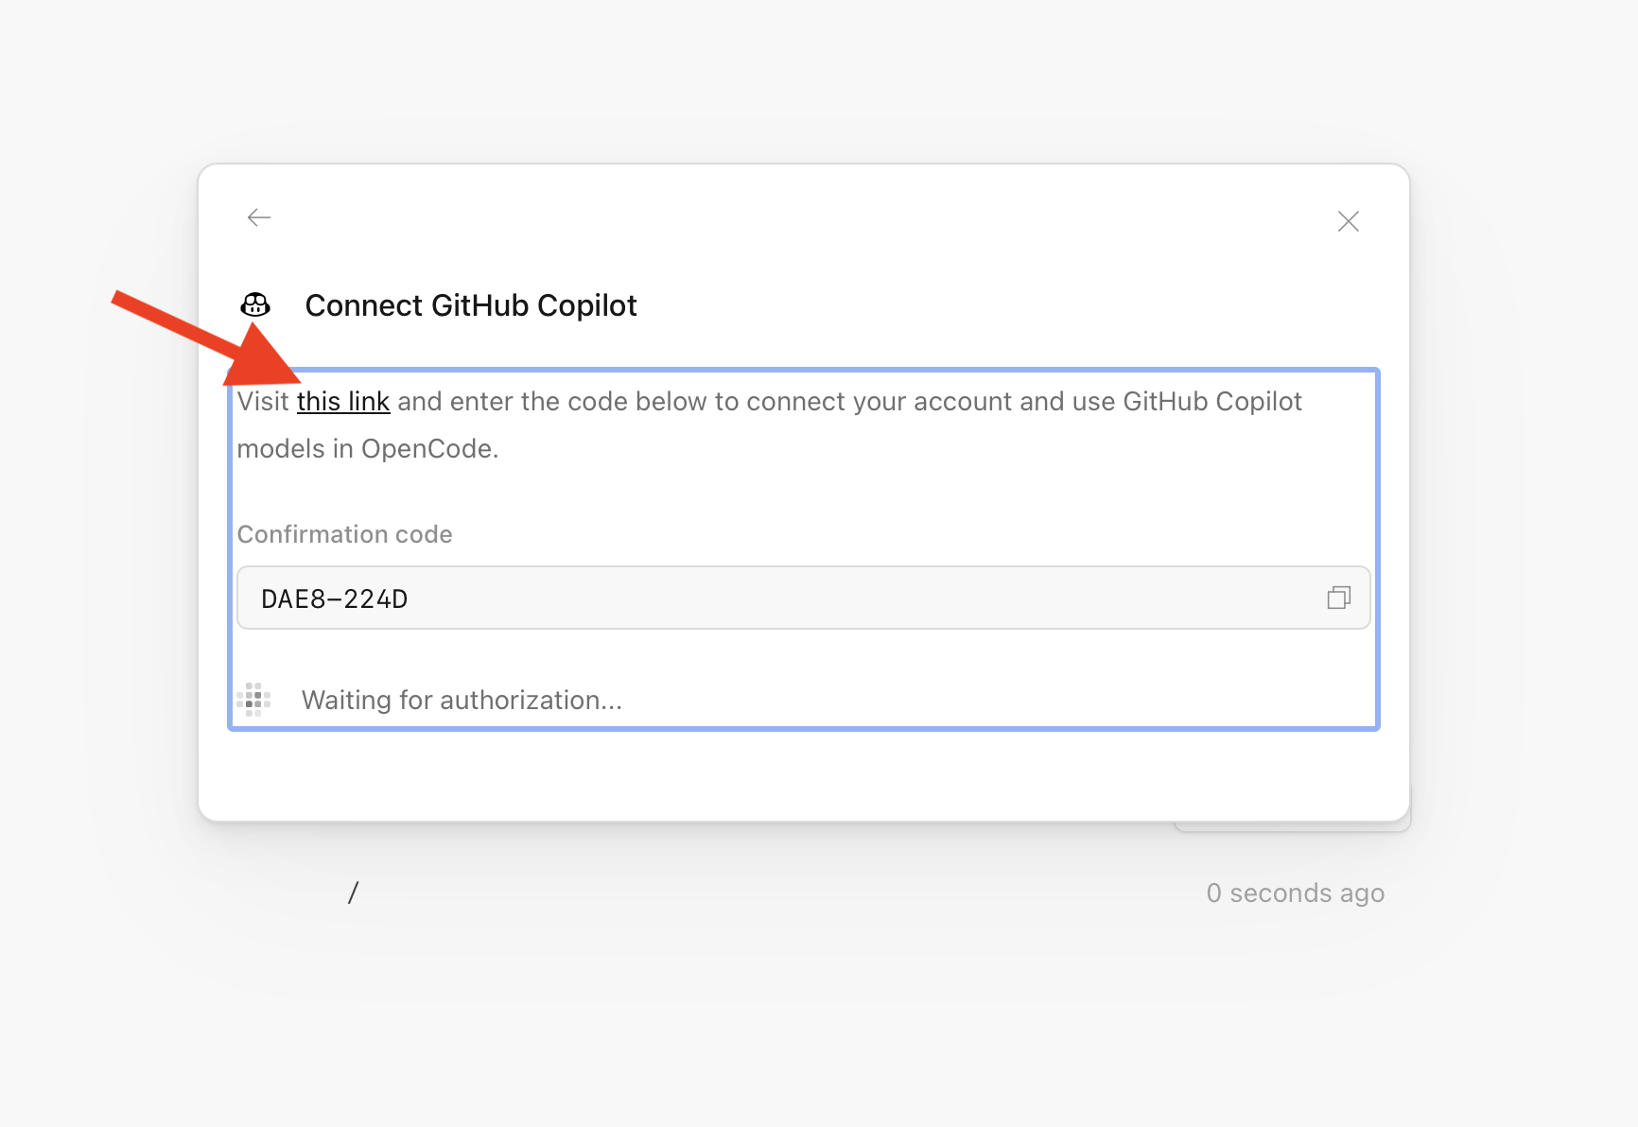Click the Waiting for authorization status text

click(462, 700)
